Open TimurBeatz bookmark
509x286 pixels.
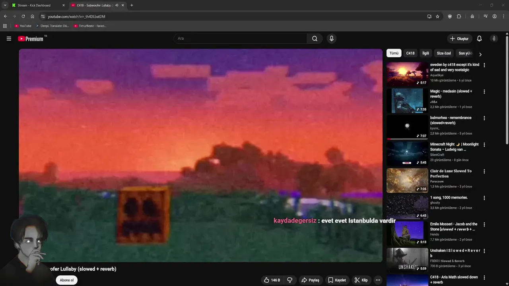click(90, 26)
